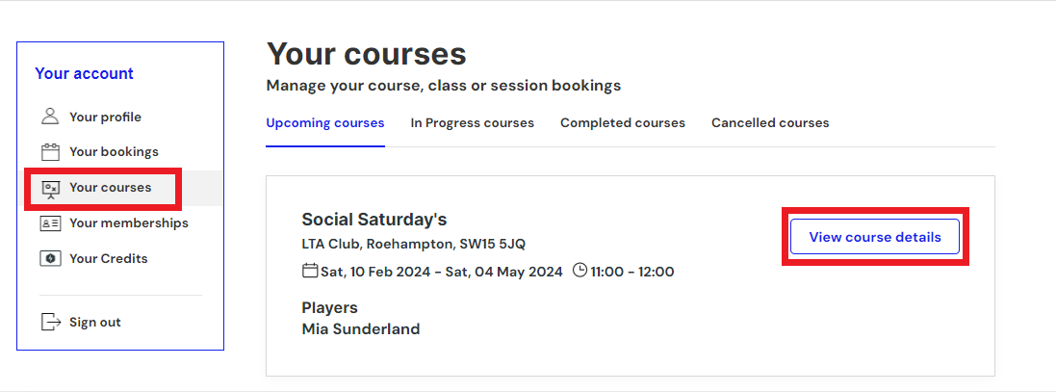Image resolution: width=1056 pixels, height=392 pixels.
Task: Click the credits badge icon
Action: pos(50,259)
